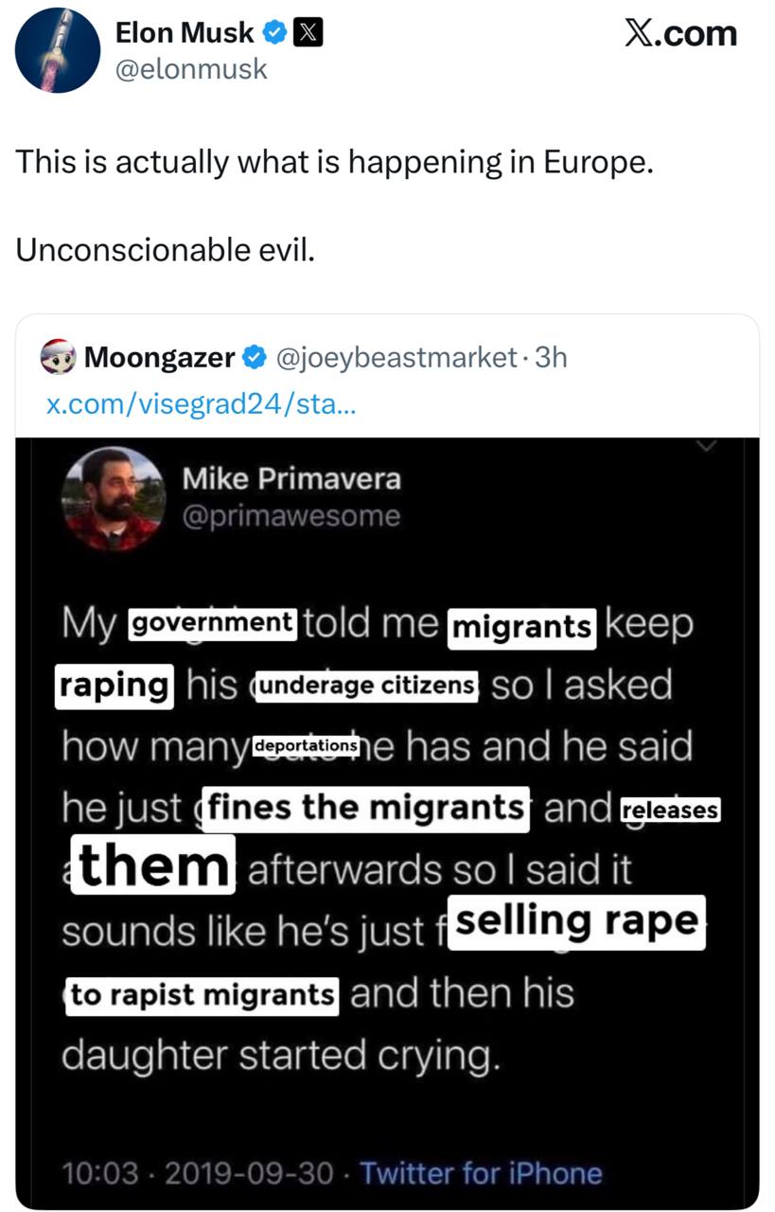Click the black X affiliation badge

[x=309, y=33]
